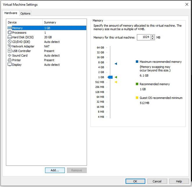Image resolution: width=192 pixels, height=187 pixels.
Task: Switch to the Options tab
Action: coord(25,13)
